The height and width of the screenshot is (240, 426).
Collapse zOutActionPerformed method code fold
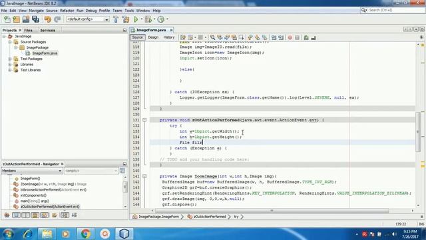coord(144,120)
